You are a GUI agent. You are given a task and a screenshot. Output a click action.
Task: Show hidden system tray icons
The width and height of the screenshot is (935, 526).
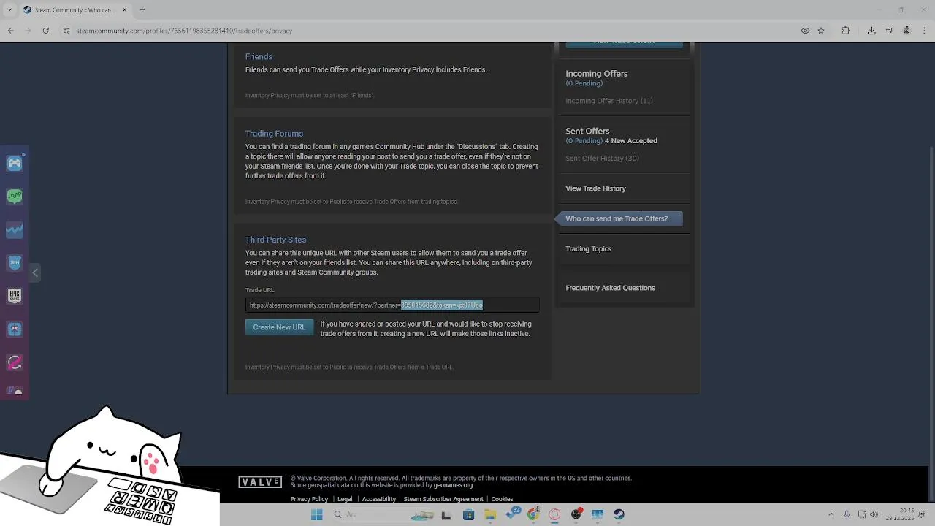point(831,514)
